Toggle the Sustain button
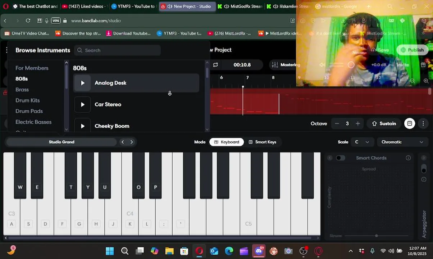The width and height of the screenshot is (433, 259). [384, 123]
